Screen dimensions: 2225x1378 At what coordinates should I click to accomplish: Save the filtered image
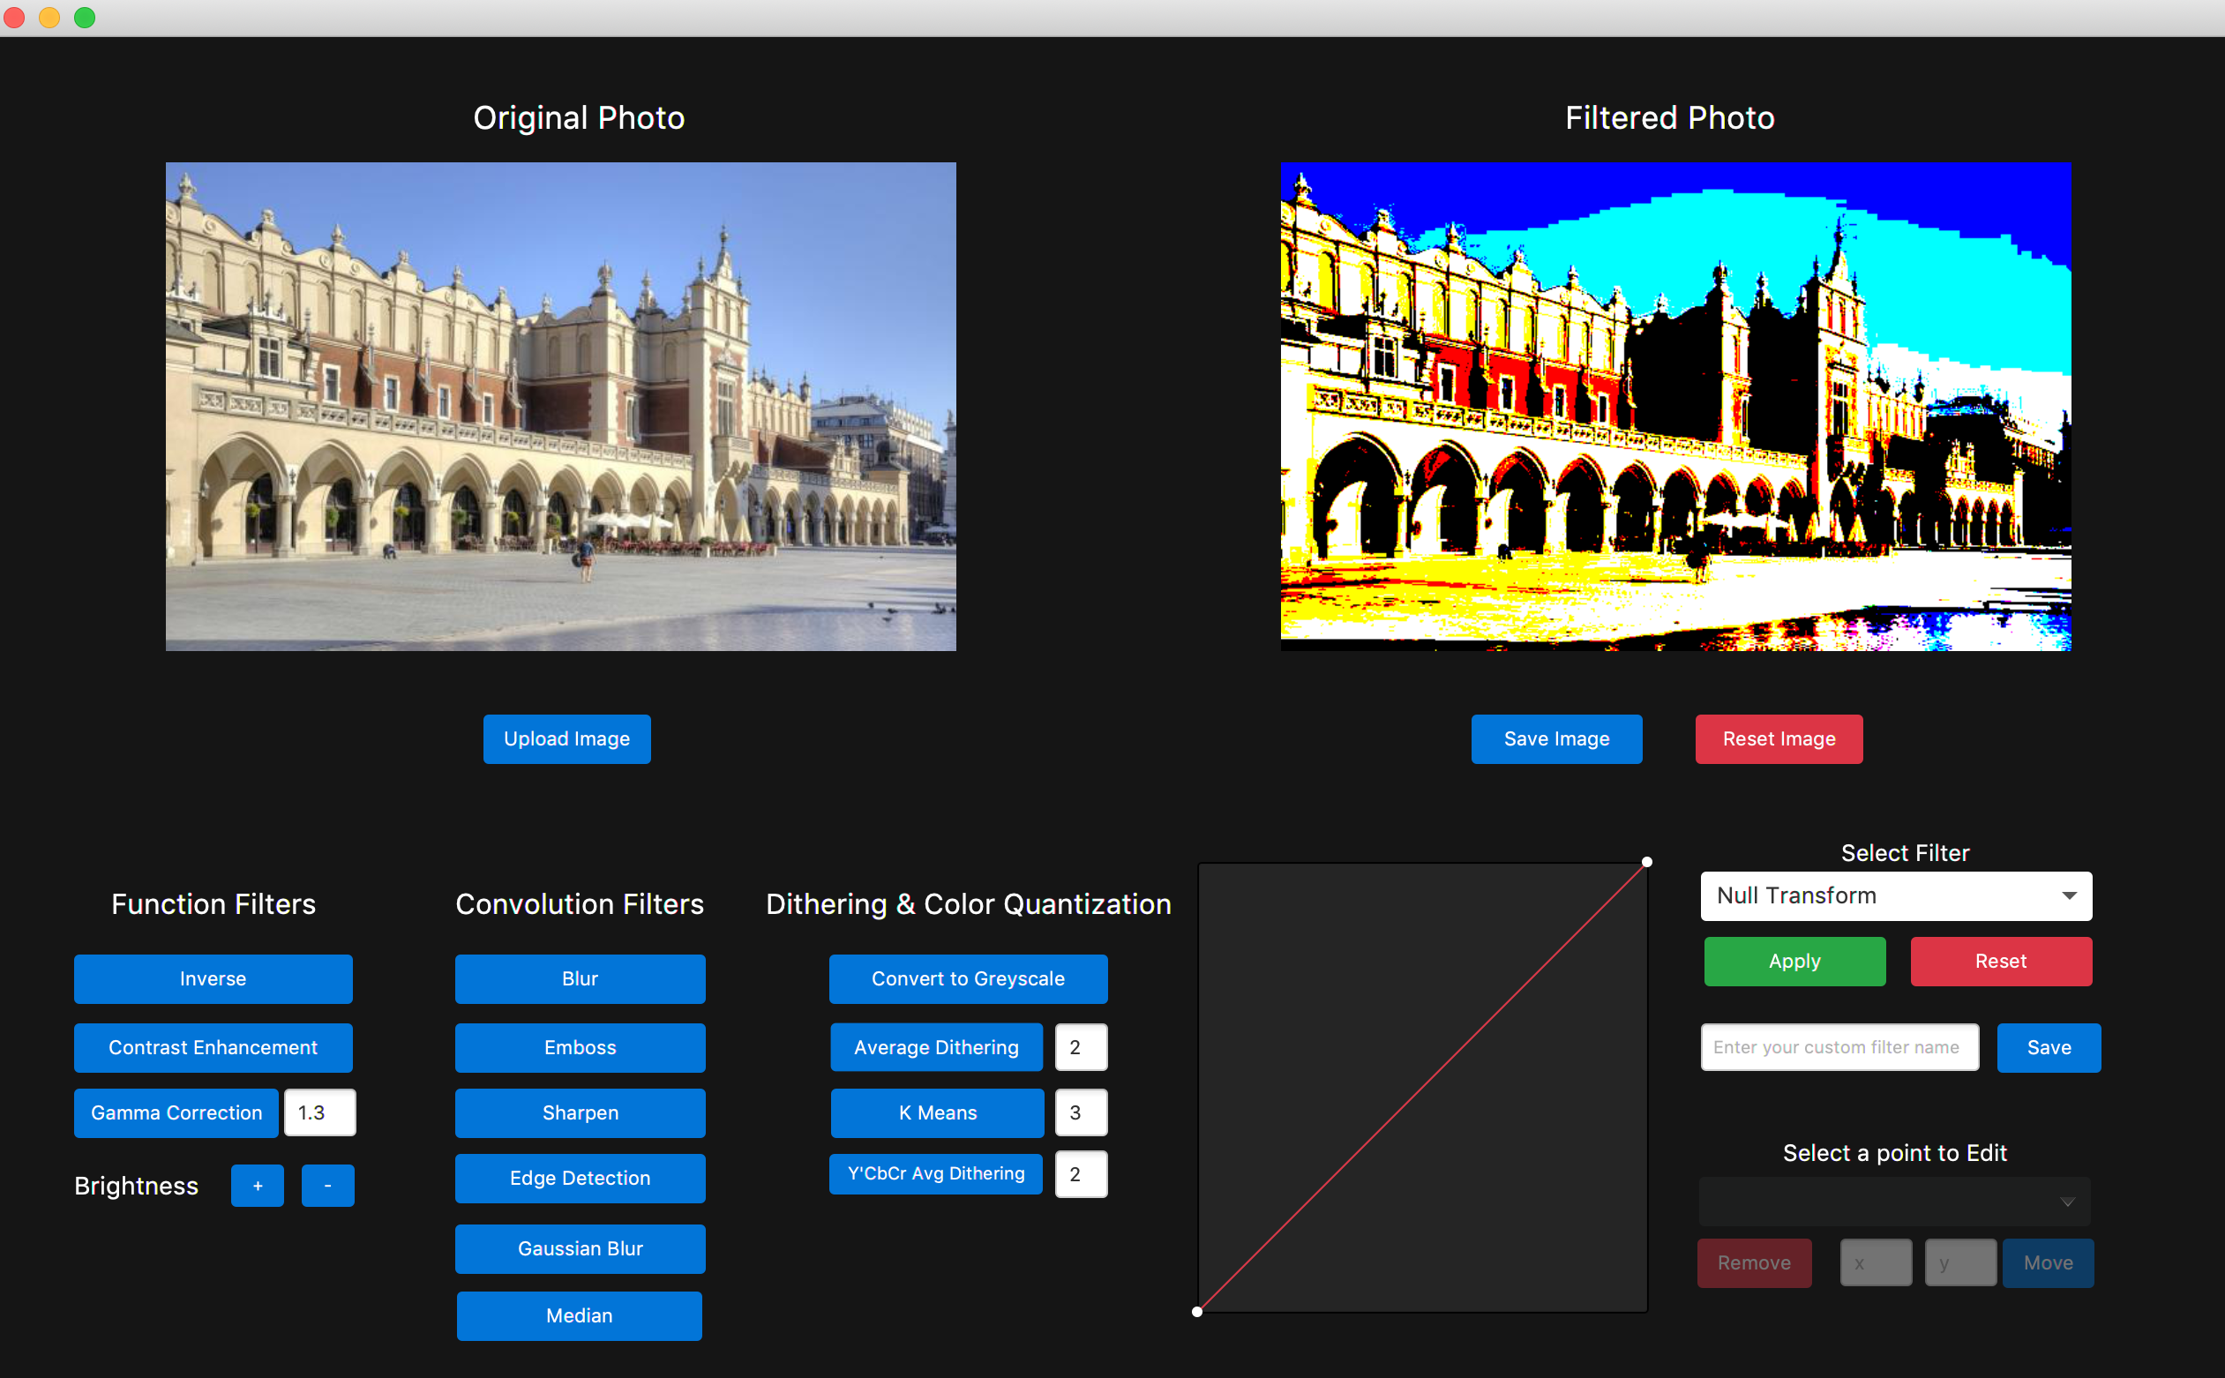[1556, 738]
